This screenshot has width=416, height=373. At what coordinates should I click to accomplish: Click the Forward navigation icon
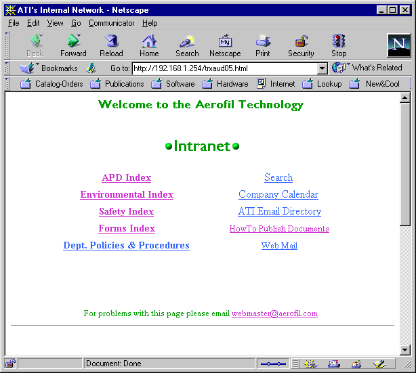pyautogui.click(x=73, y=45)
